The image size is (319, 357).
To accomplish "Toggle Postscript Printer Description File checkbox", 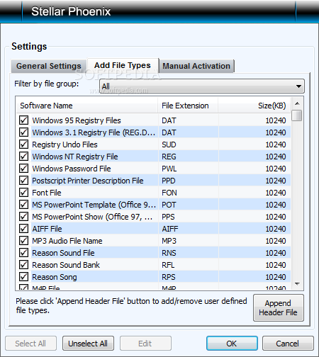I will click(23, 181).
